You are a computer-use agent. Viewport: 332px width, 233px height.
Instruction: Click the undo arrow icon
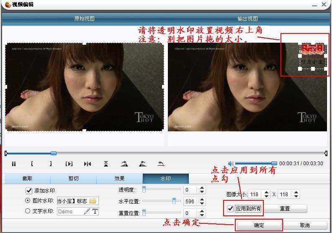coord(161,164)
